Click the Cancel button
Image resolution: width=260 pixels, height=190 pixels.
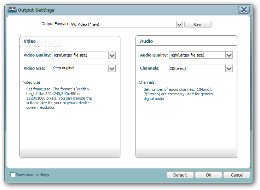(237, 175)
